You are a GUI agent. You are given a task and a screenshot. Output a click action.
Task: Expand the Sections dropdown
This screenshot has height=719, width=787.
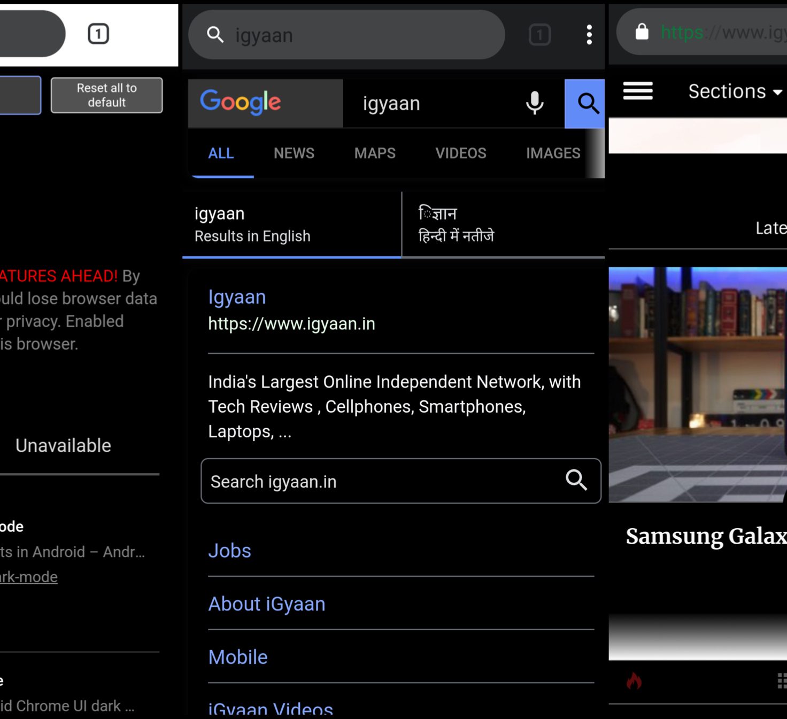(x=735, y=91)
